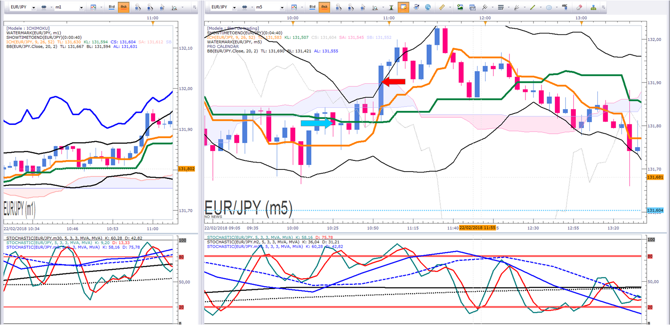Viewport: 670px width, 325px height.
Task: Expand the ruler tool dropdown arrow
Action: tap(450, 8)
